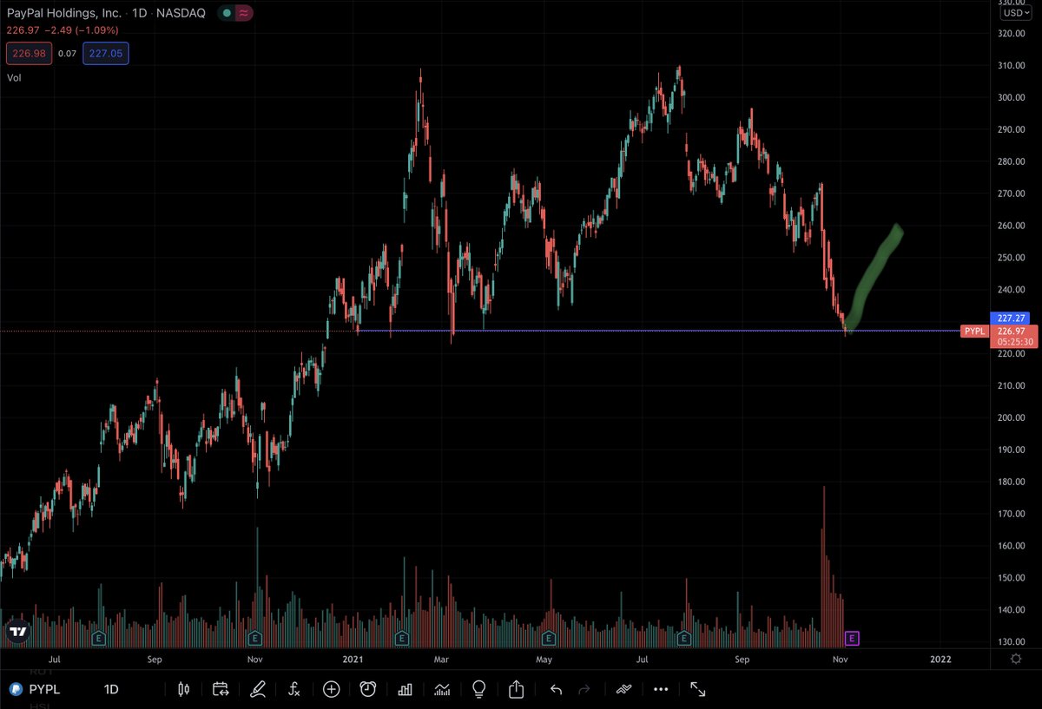Open the fx indicators menu
The width and height of the screenshot is (1042, 709).
click(x=294, y=690)
